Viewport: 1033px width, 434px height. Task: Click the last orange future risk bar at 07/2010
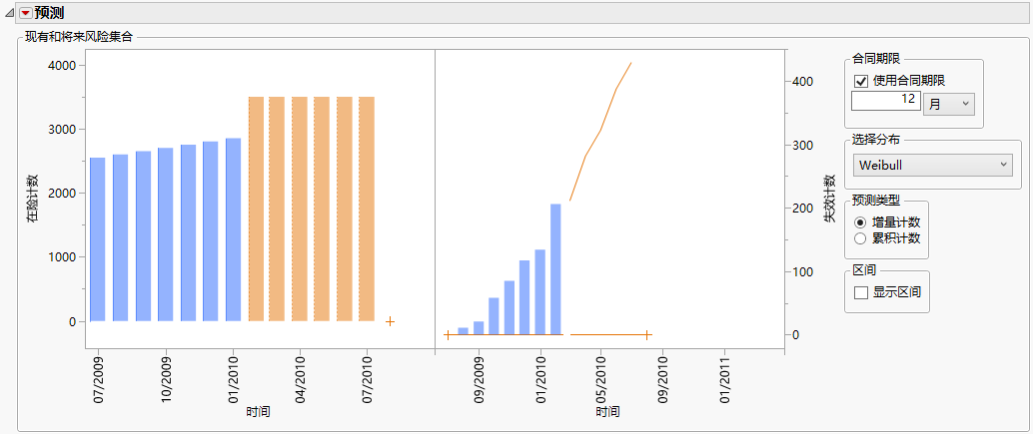click(367, 210)
